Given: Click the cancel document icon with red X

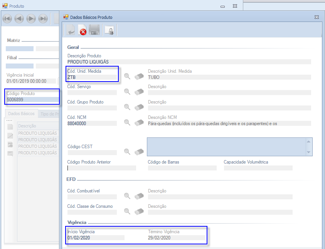Looking at the screenshot, I should pyautogui.click(x=83, y=30).
